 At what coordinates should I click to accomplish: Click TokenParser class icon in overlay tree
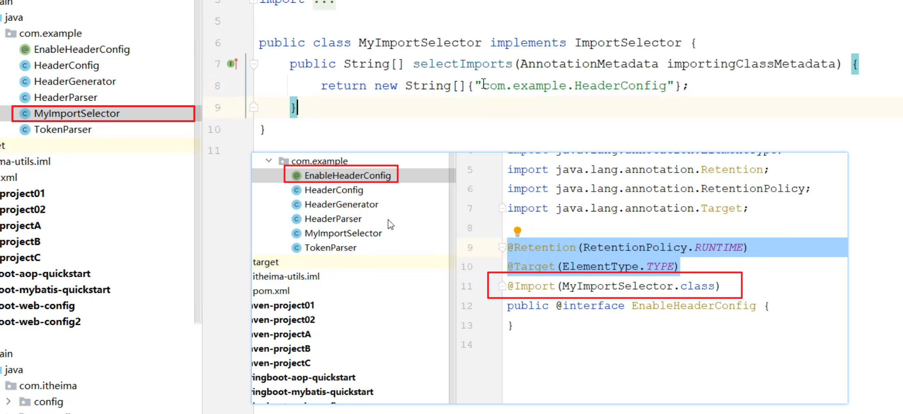pyautogui.click(x=296, y=248)
